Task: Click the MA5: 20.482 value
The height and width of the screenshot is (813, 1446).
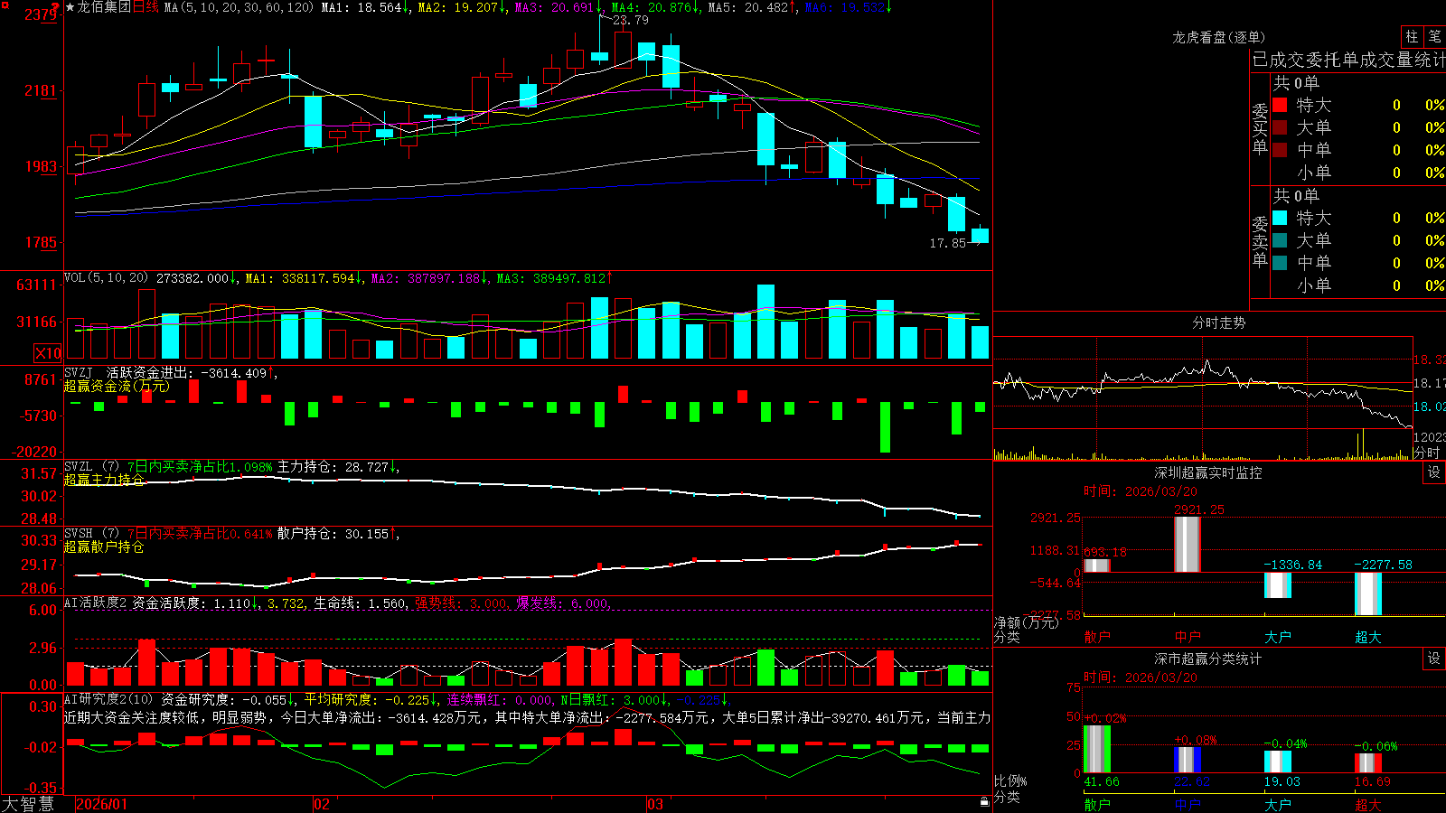Action: coord(752,7)
